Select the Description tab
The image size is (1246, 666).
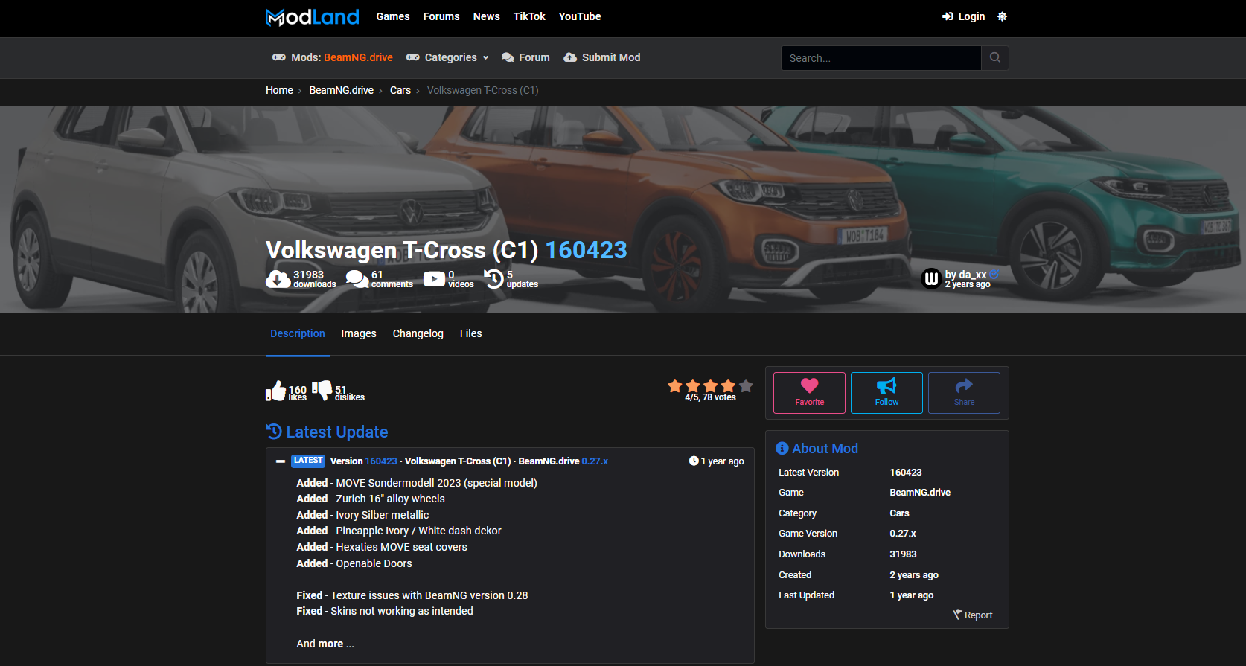pos(298,333)
